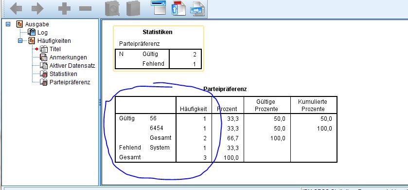Click the page with right arrow icon
The width and height of the screenshot is (408, 190).
click(x=197, y=9)
